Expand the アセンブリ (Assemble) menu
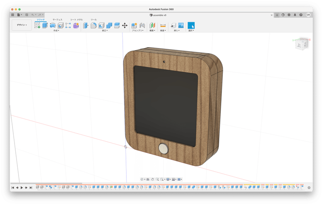Screen dimensions: 323x205 (138, 30)
